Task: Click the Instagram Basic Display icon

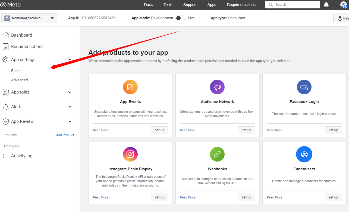Action: pyautogui.click(x=130, y=154)
